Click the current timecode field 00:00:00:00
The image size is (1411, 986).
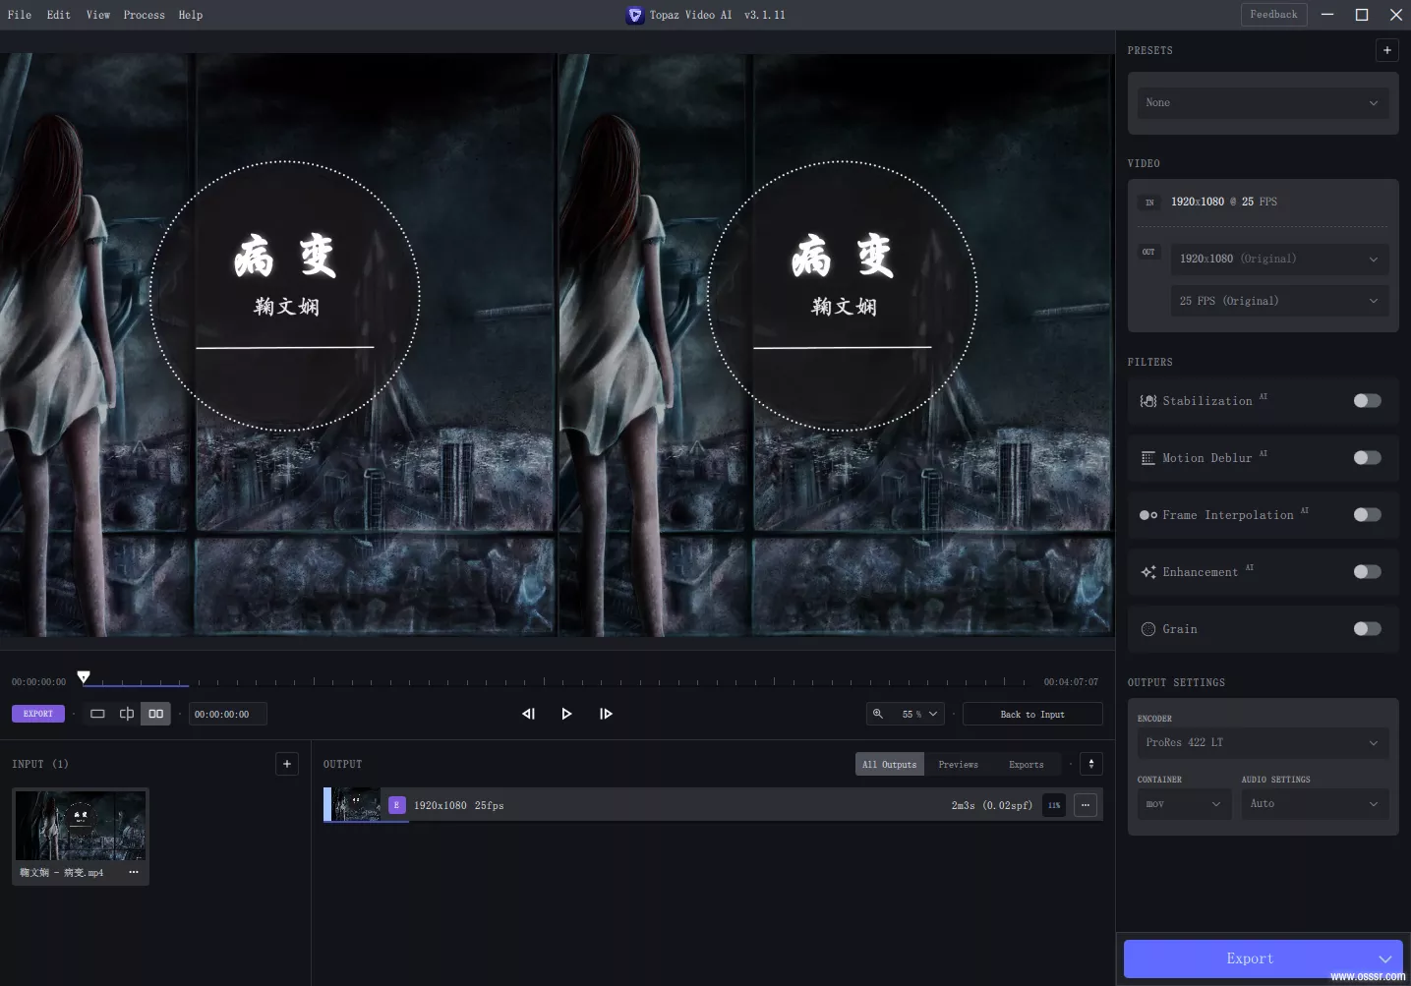(x=227, y=714)
